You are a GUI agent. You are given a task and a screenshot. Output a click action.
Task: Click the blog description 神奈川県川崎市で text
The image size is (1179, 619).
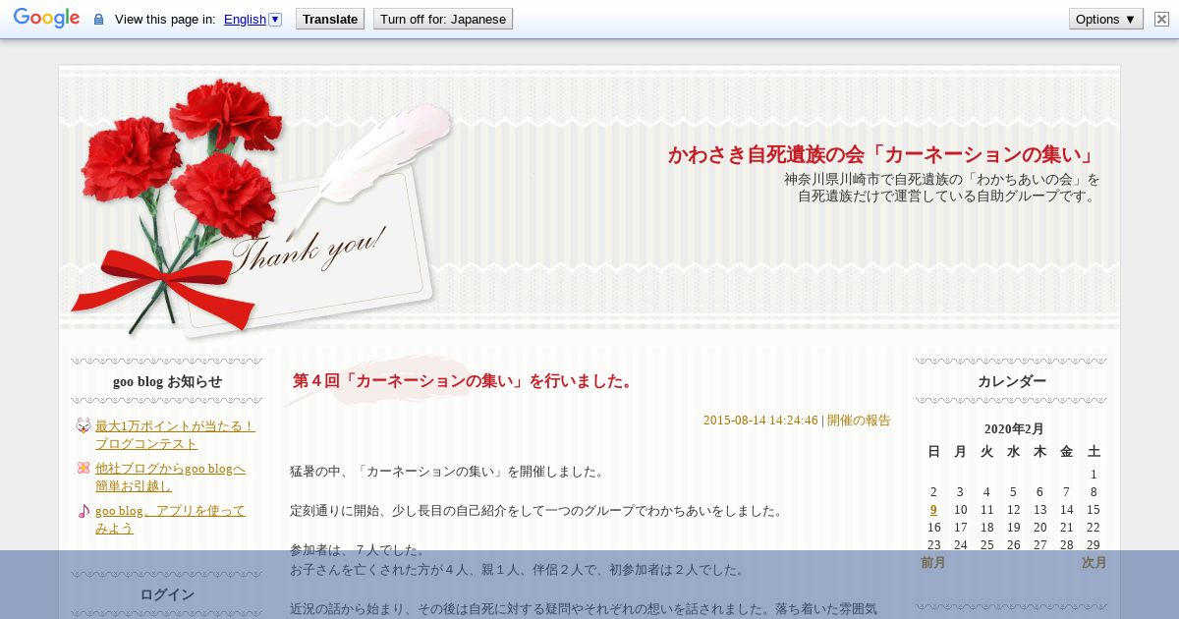pyautogui.click(x=942, y=188)
